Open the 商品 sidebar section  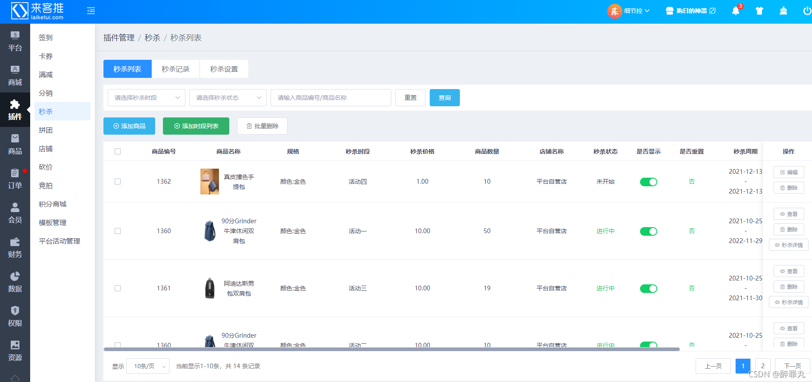coord(15,145)
